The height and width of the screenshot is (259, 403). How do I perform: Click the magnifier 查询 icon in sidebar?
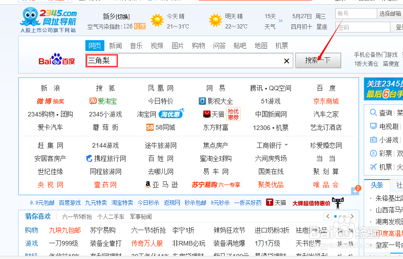373,112
